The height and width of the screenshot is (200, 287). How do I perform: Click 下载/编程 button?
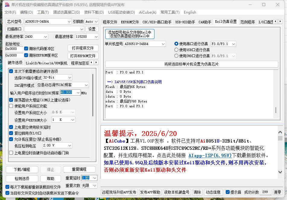tap(22, 169)
